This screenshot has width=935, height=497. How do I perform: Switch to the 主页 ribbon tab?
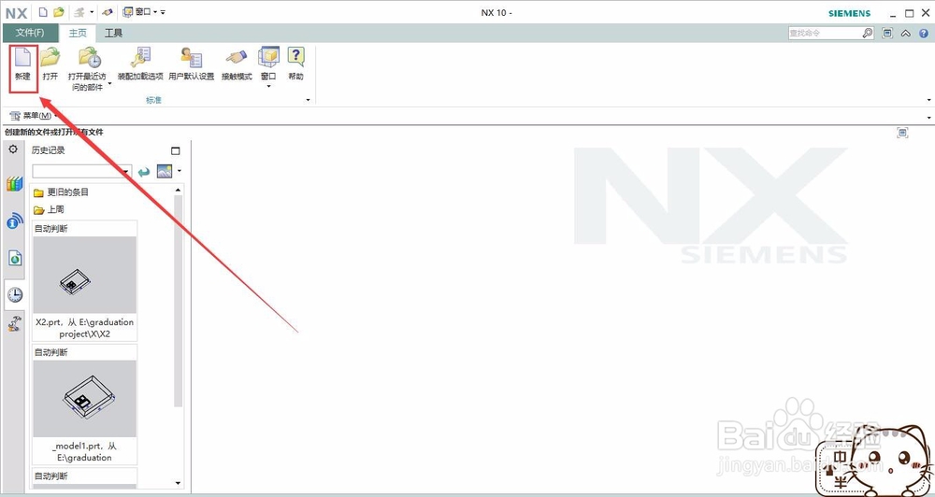click(78, 33)
